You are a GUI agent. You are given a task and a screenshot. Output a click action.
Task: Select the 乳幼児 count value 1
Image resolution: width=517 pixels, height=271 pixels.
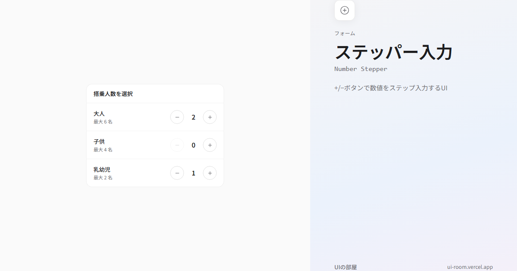click(x=193, y=173)
